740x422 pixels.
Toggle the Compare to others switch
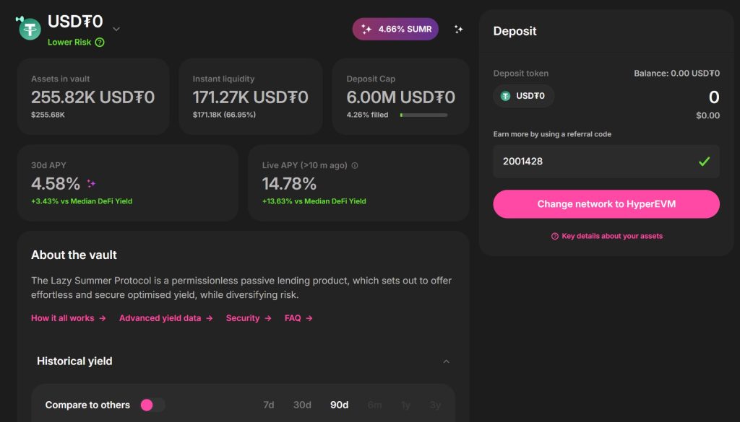coord(152,405)
